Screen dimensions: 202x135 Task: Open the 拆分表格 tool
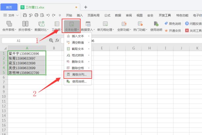[25, 26]
